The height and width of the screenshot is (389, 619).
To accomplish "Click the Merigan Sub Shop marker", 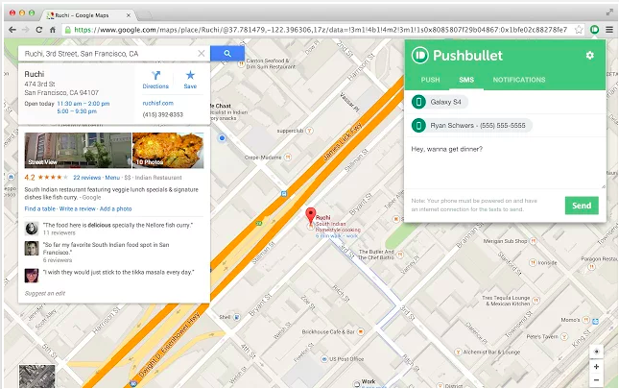I will tap(533, 241).
